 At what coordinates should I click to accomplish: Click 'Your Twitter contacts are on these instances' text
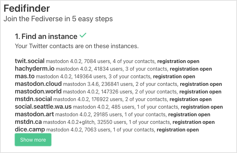tap(77, 46)
